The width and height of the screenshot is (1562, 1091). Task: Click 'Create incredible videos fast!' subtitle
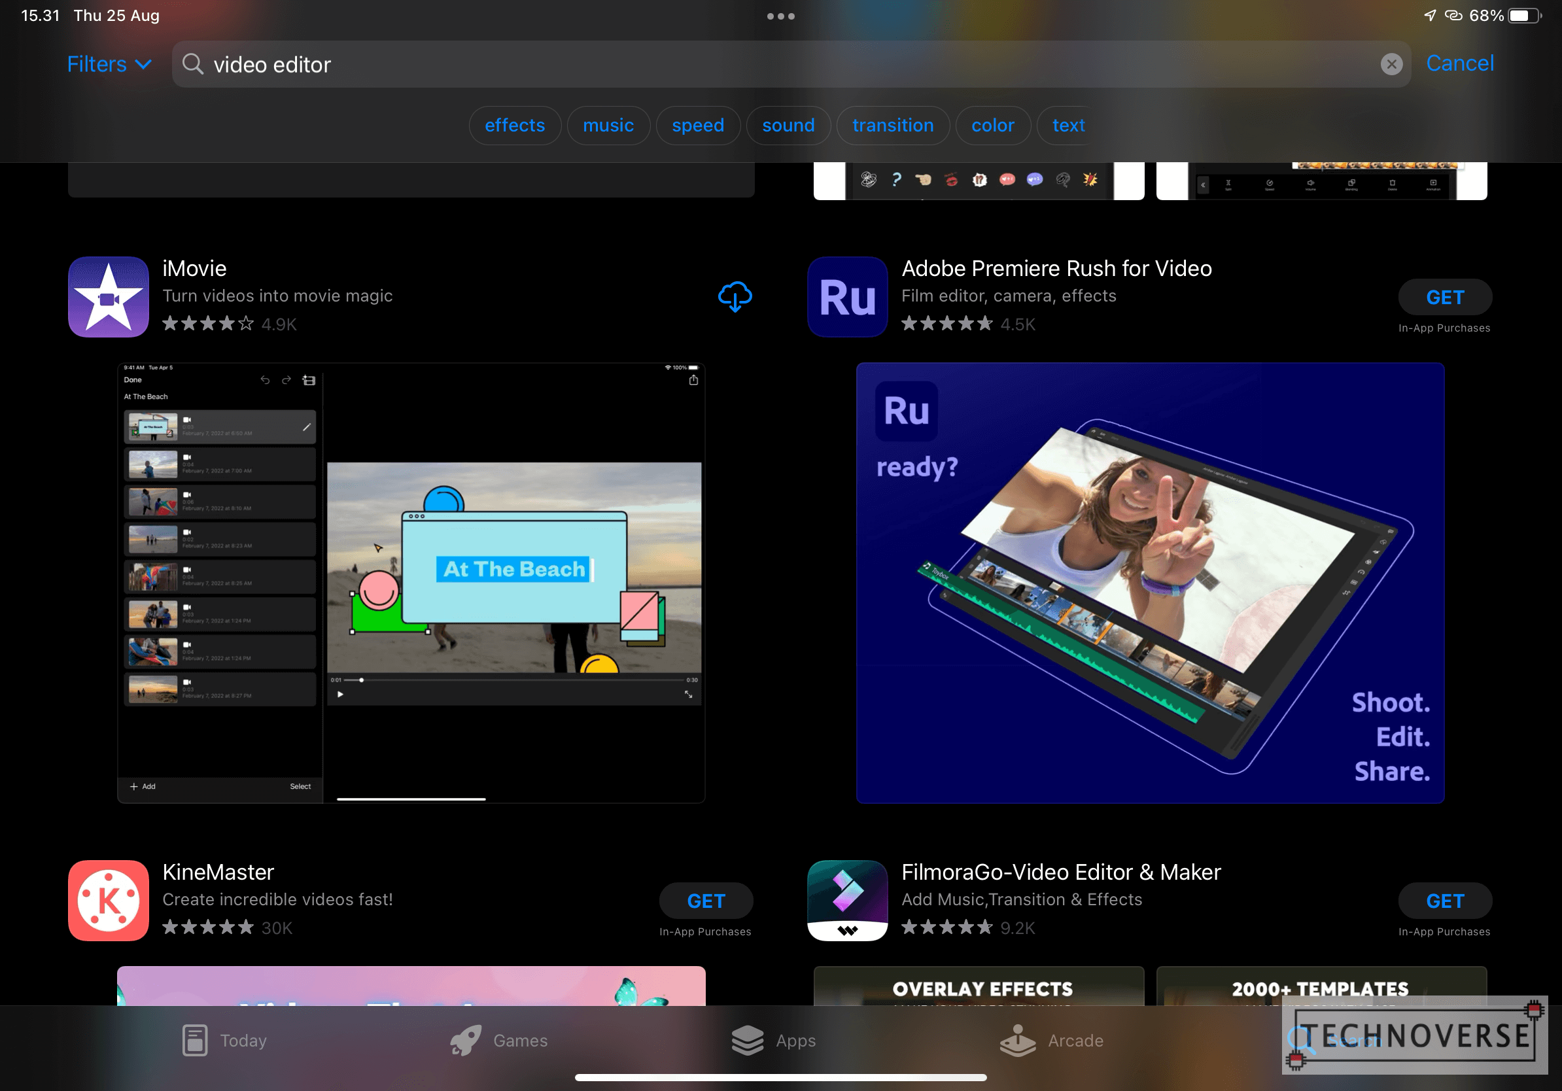click(277, 899)
